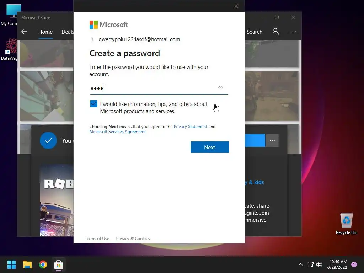This screenshot has width=364, height=273.
Task: Click the more options button beside blue button
Action: 272,141
